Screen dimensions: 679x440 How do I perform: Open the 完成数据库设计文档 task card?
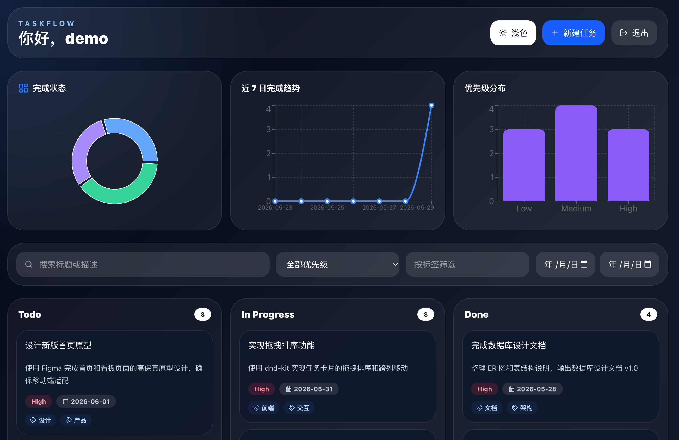tap(560, 376)
